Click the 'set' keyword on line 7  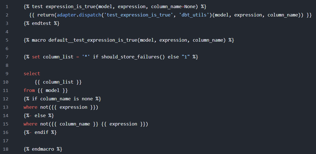pyautogui.click(x=36, y=57)
